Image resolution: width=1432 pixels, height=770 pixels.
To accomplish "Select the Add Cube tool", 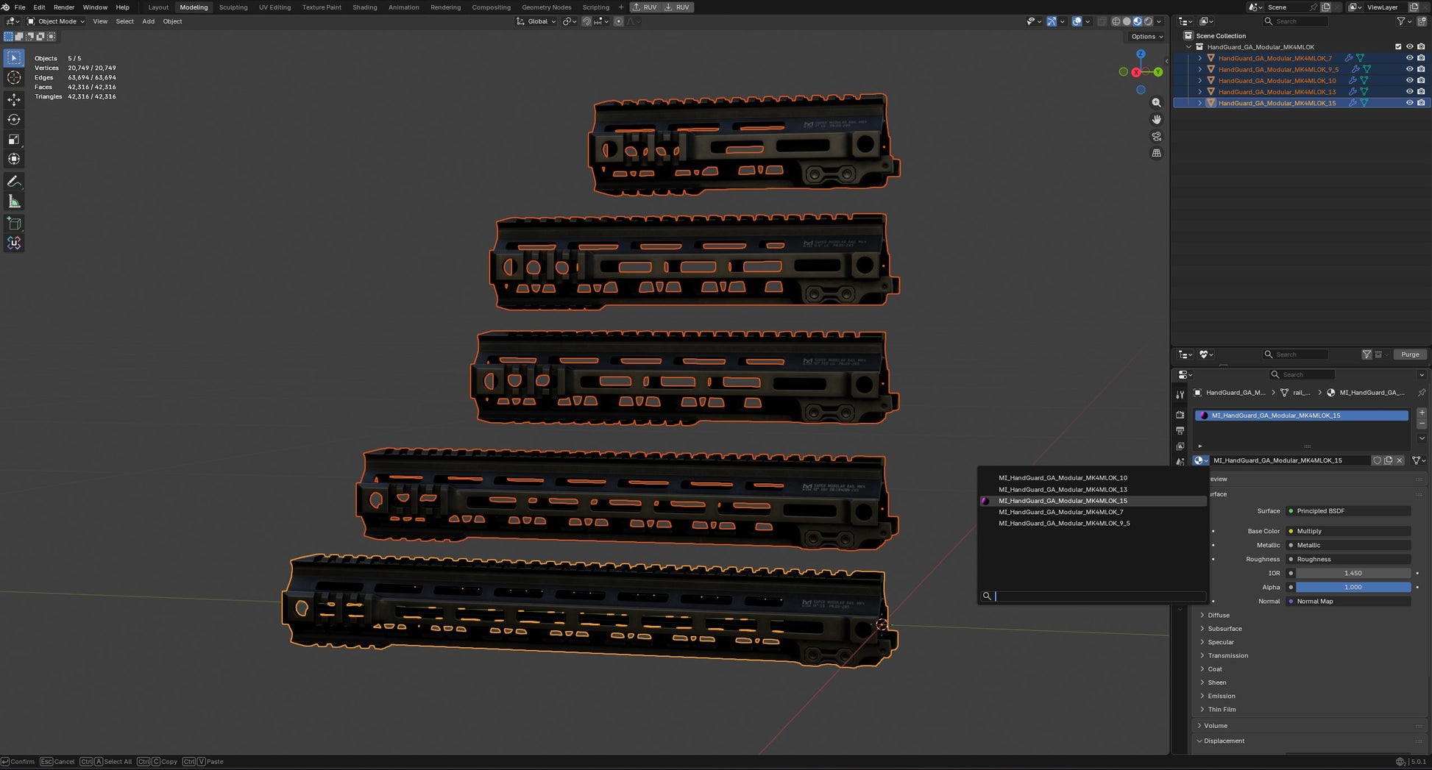I will (14, 223).
